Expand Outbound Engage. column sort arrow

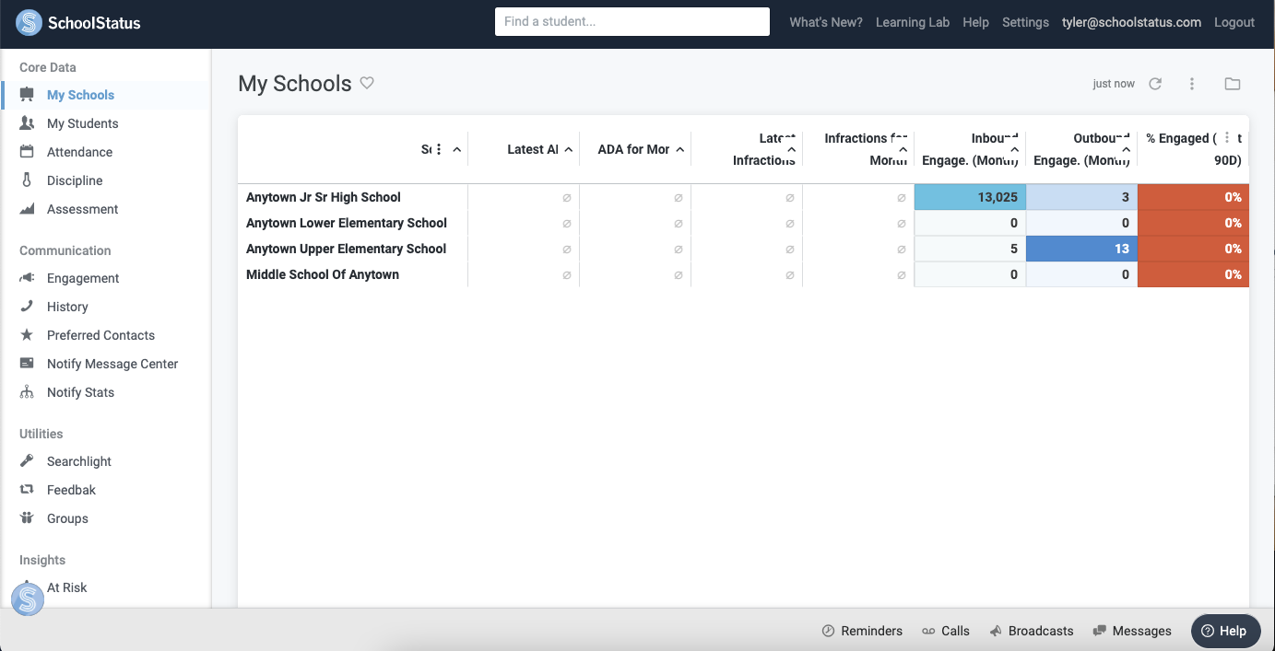pyautogui.click(x=1127, y=149)
